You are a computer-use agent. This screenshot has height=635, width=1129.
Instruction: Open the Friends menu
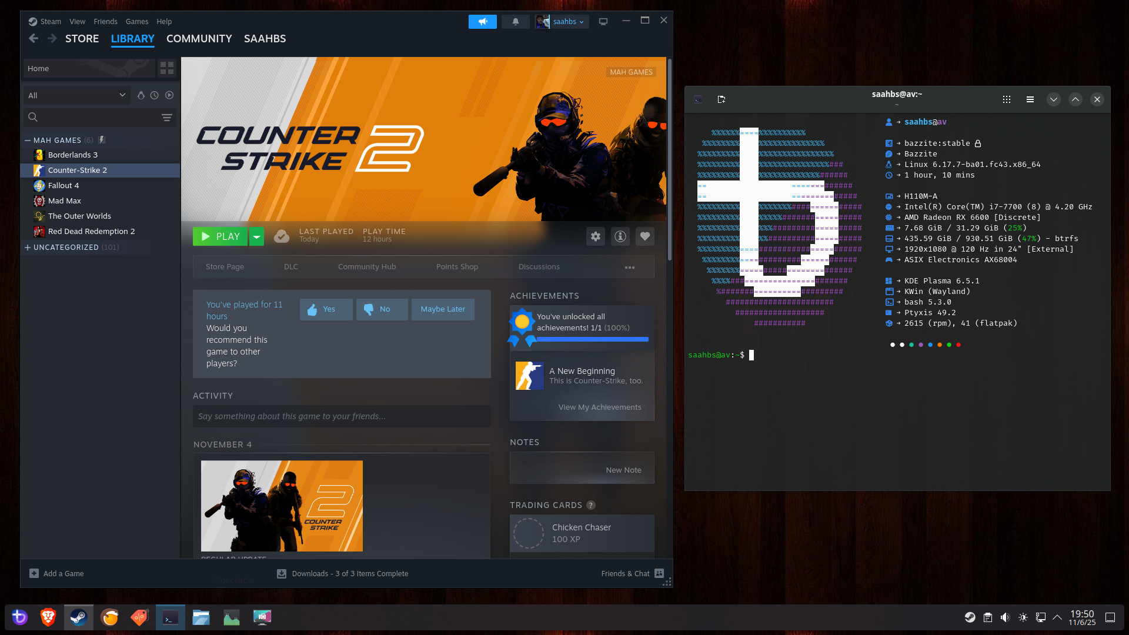coord(105,22)
